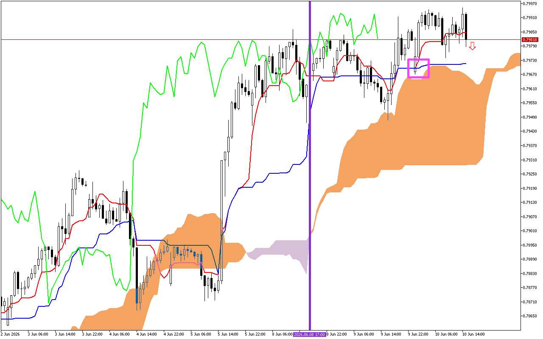Click price axis value 0.79250

(530, 174)
